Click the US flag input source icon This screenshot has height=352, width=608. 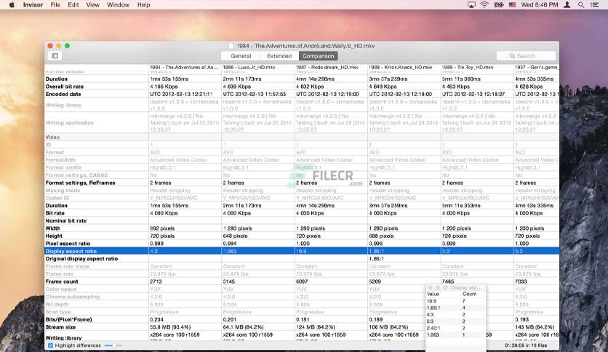coord(512,4)
